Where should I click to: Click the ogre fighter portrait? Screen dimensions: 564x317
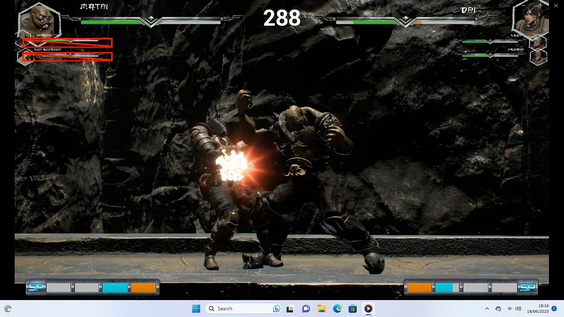[38, 22]
